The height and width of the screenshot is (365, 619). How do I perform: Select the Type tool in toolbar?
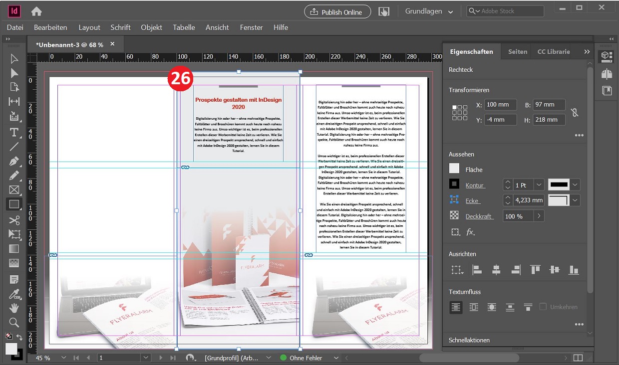(x=14, y=132)
